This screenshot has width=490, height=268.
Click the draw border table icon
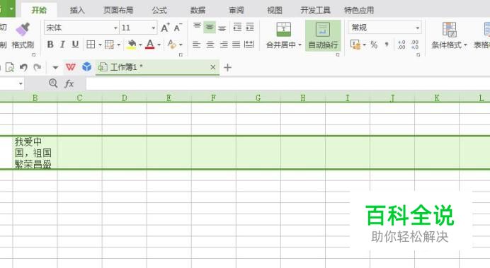[x=109, y=45]
